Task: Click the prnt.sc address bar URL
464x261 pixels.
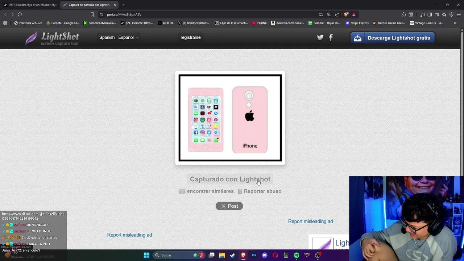Action: click(x=124, y=14)
